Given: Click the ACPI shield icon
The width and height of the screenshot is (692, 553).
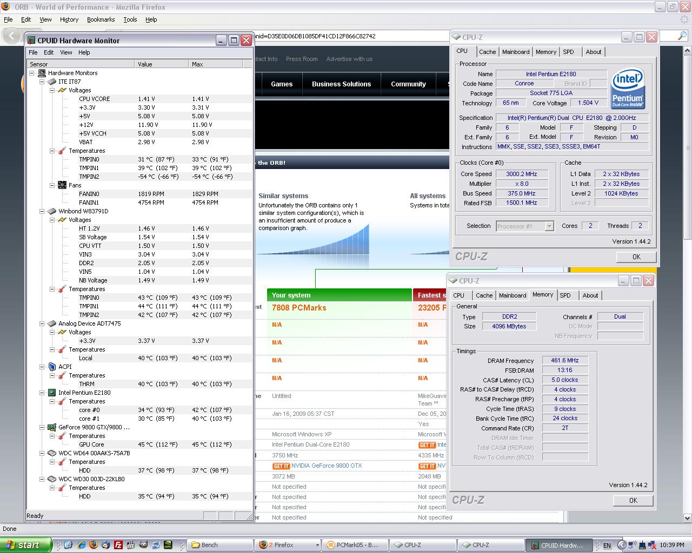Looking at the screenshot, I should click(52, 367).
